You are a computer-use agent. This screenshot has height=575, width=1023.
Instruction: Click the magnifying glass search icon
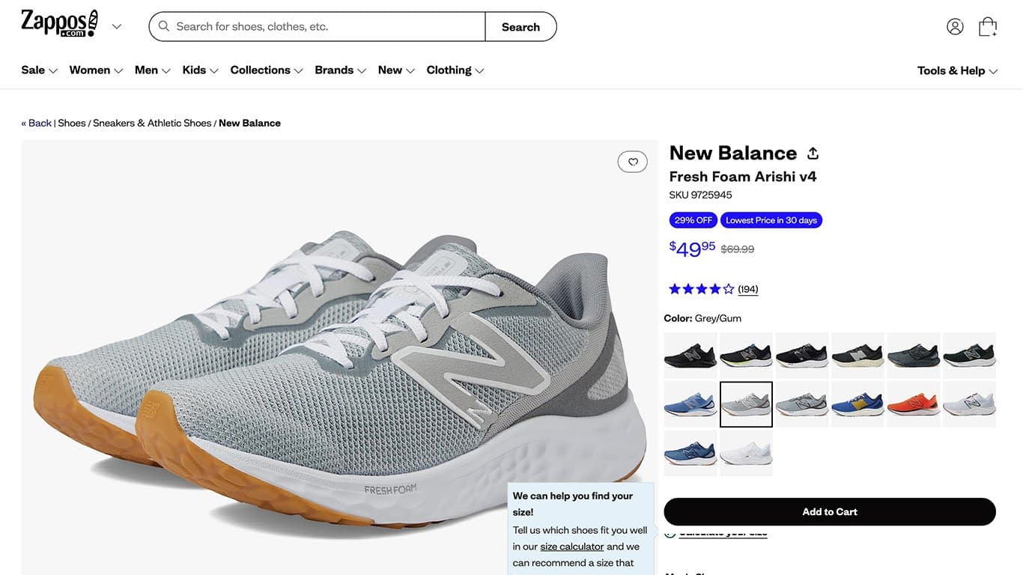(x=163, y=26)
